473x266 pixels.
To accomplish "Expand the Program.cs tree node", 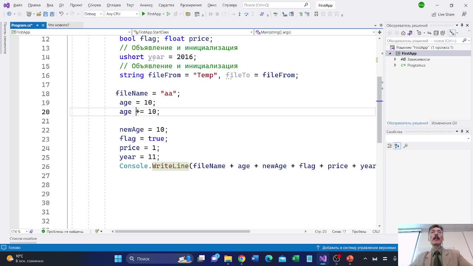I will coord(395,65).
